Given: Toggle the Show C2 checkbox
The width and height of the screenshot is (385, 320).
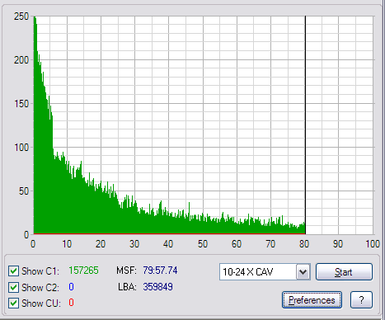Looking at the screenshot, I should (x=13, y=287).
